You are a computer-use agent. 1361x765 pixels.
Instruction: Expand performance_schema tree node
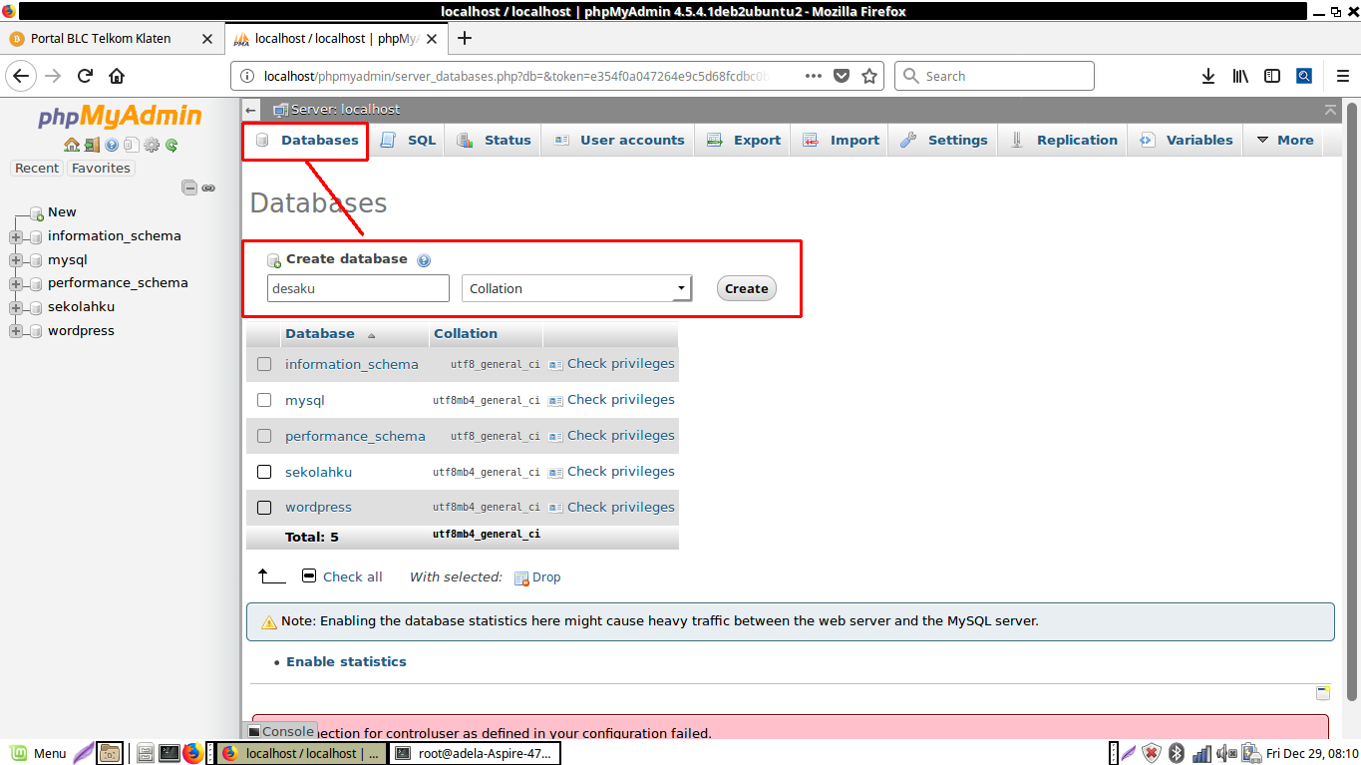point(16,283)
